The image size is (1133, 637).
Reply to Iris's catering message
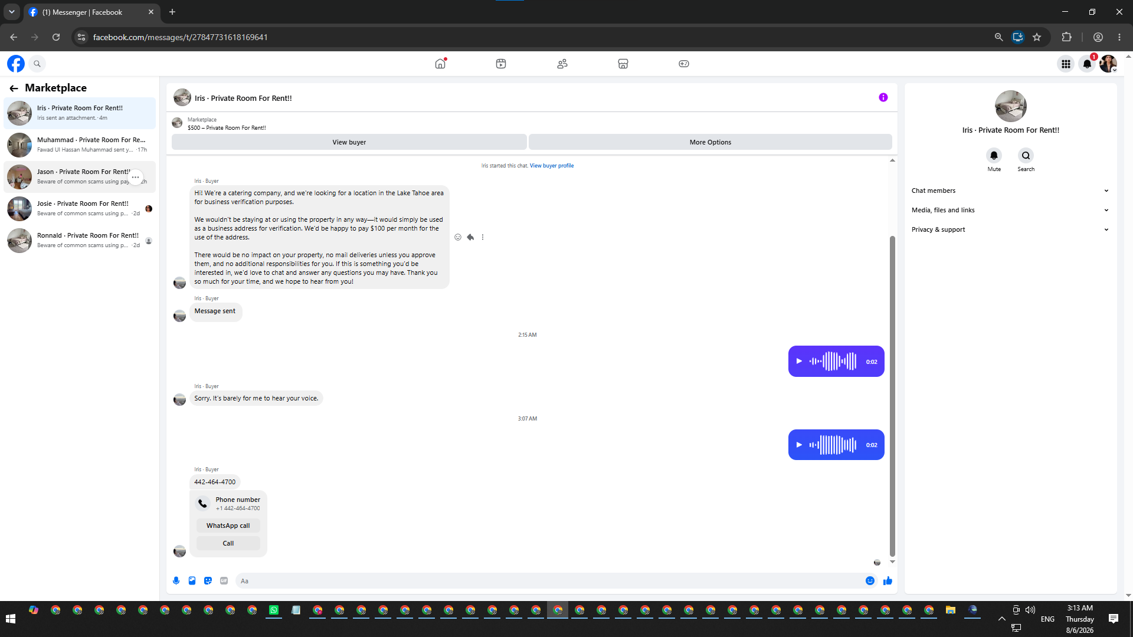[470, 237]
